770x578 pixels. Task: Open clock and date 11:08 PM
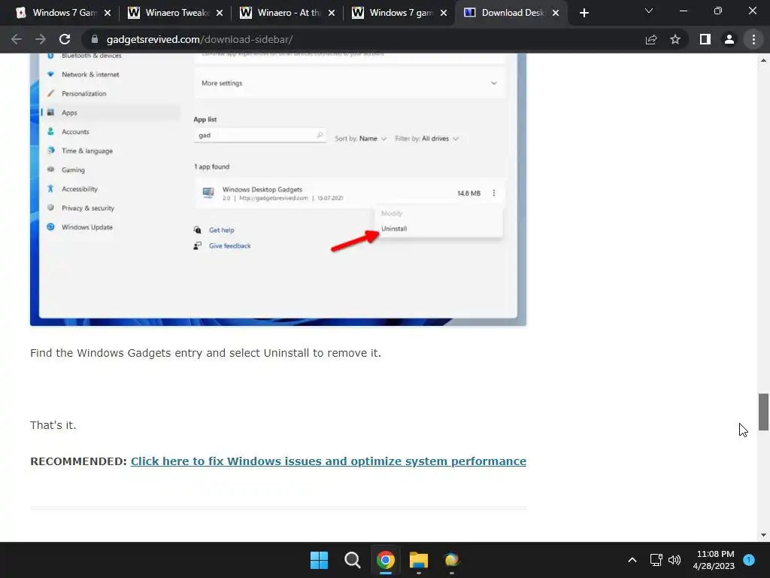pos(714,560)
